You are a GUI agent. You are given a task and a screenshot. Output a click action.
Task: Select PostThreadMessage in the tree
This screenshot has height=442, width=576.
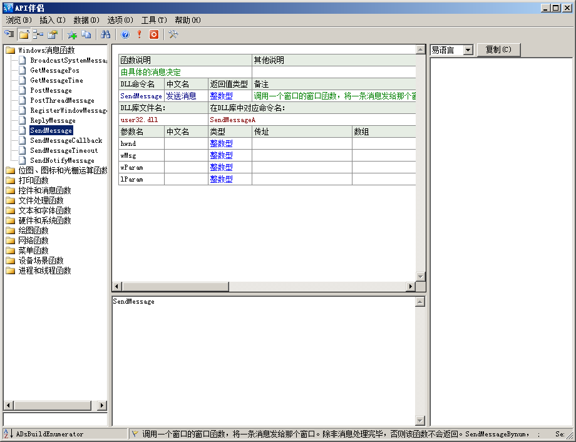click(62, 100)
